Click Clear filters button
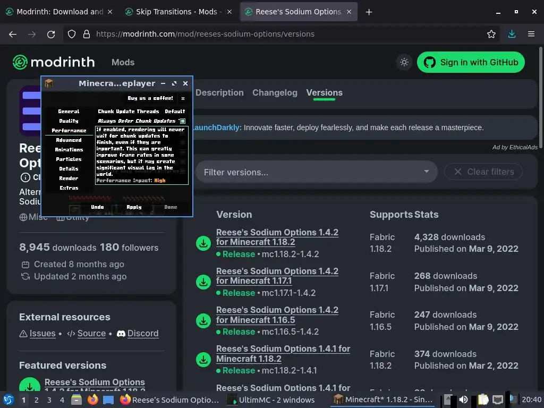This screenshot has width=544, height=408. 483,172
